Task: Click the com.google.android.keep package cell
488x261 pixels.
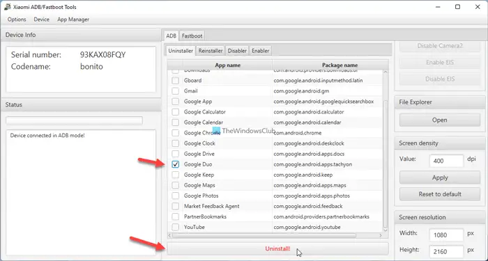Action: (328, 175)
